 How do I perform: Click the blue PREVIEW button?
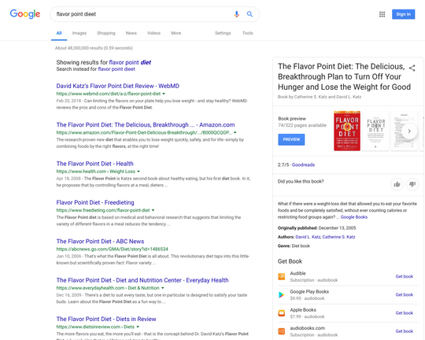(x=291, y=139)
